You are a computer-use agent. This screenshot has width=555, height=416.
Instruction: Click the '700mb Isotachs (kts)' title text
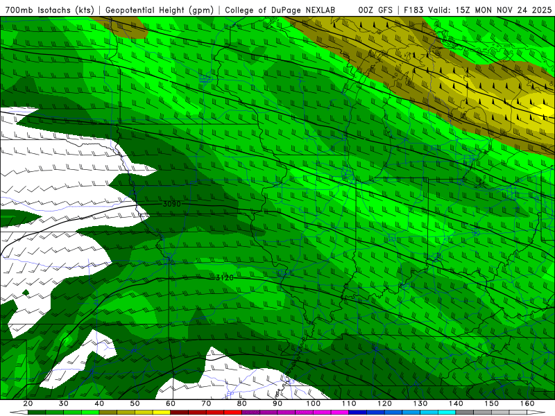tap(50, 10)
